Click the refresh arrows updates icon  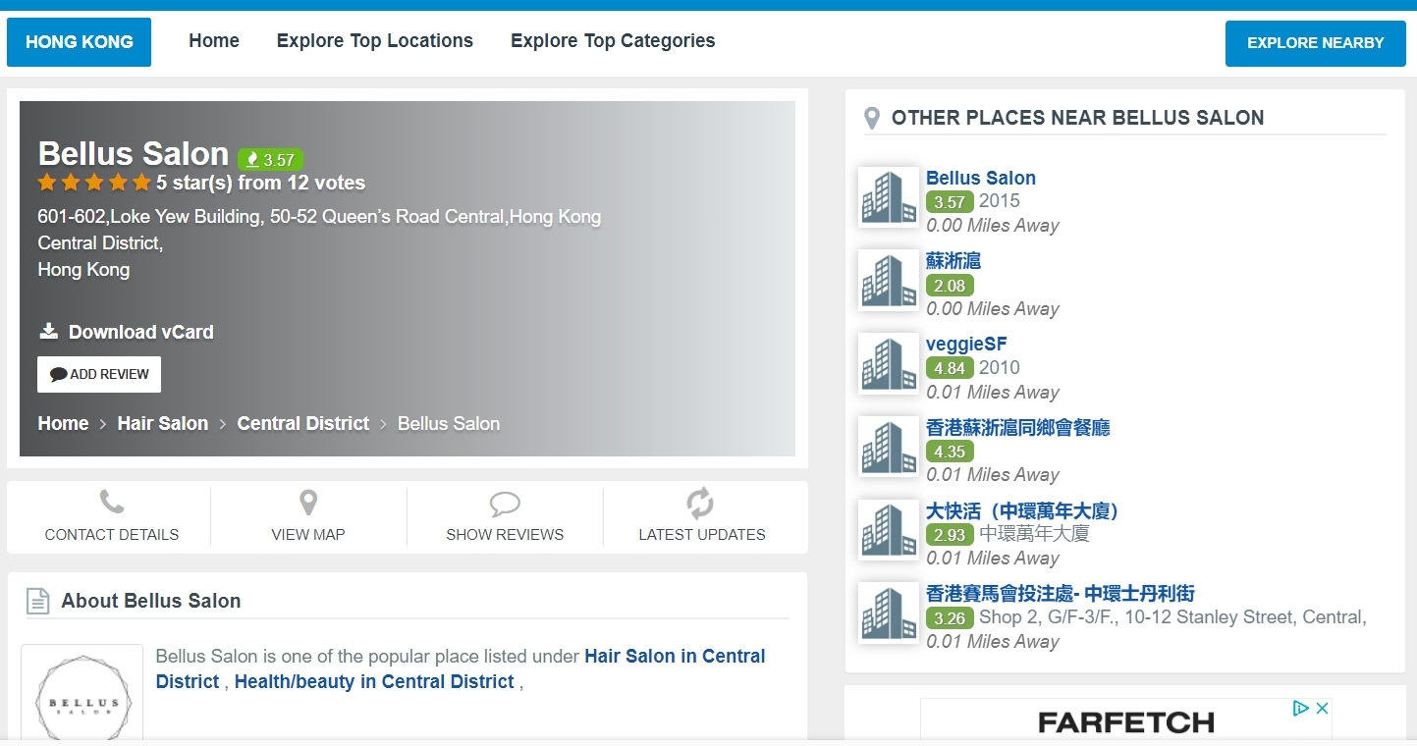coord(700,504)
